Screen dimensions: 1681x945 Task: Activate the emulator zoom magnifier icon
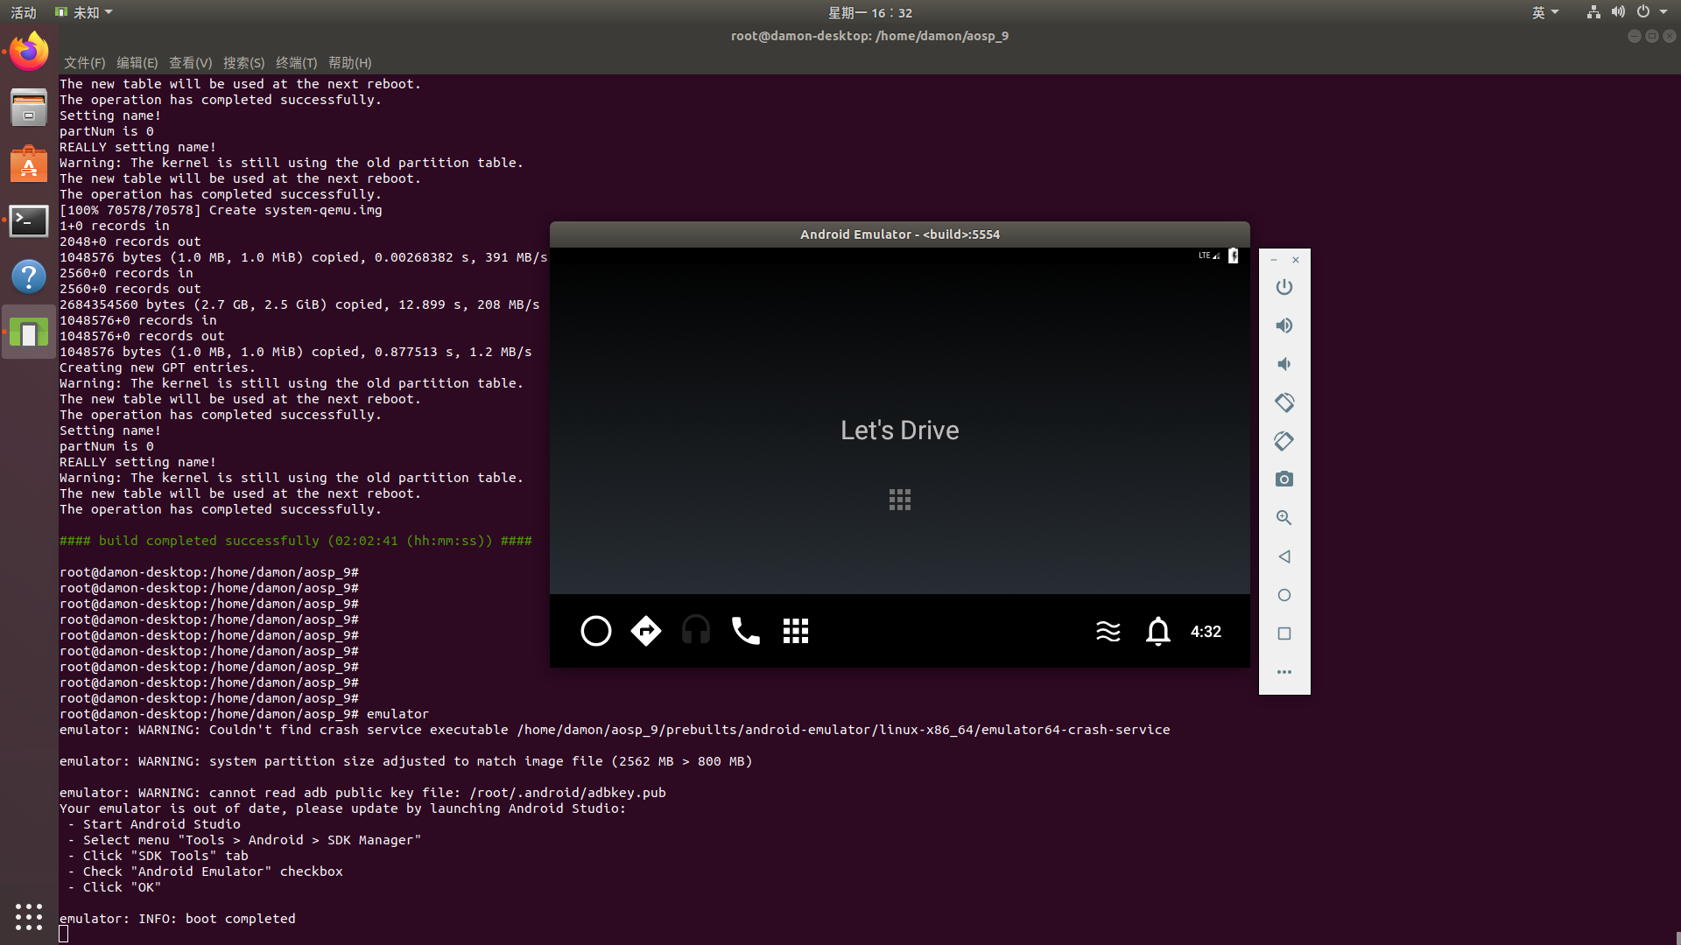(x=1284, y=518)
